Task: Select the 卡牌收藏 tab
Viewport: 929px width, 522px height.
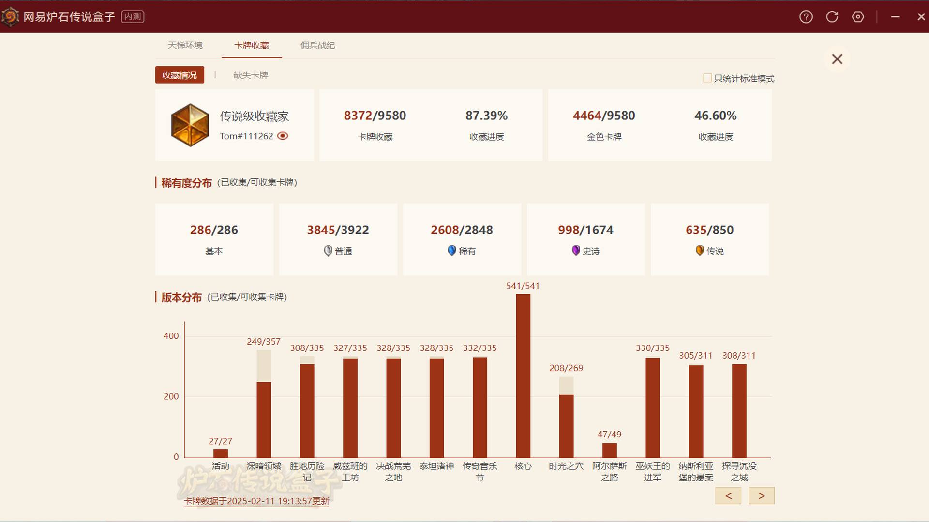Action: (252, 45)
